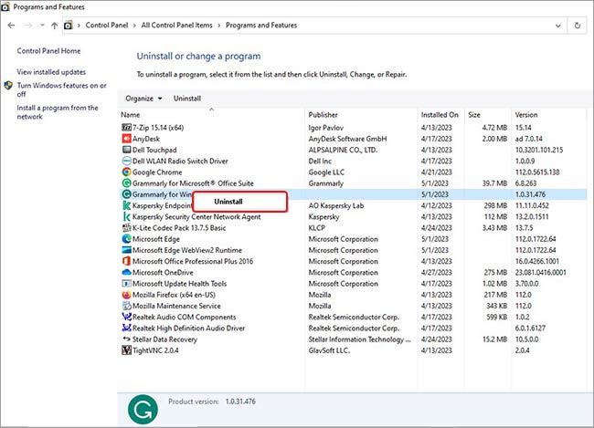This screenshot has width=594, height=428.
Task: Select the Google Chrome program name
Action: click(157, 172)
